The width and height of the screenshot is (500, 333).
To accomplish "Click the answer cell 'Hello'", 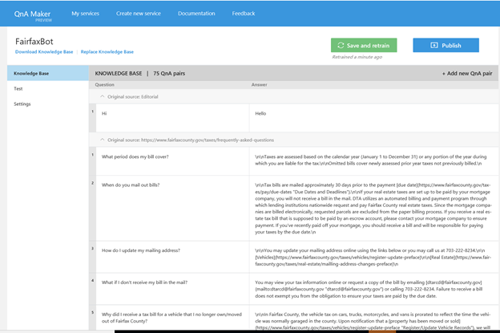I will pos(373,118).
